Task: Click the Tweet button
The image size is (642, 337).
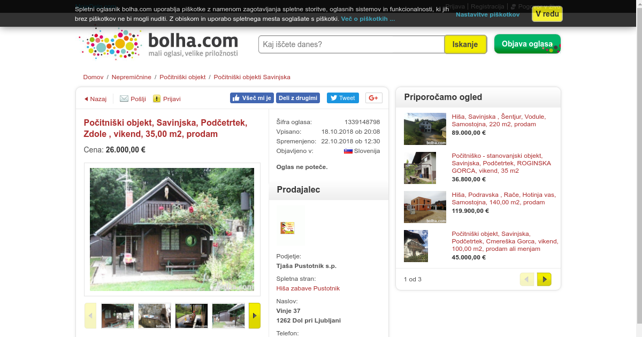Action: click(342, 98)
